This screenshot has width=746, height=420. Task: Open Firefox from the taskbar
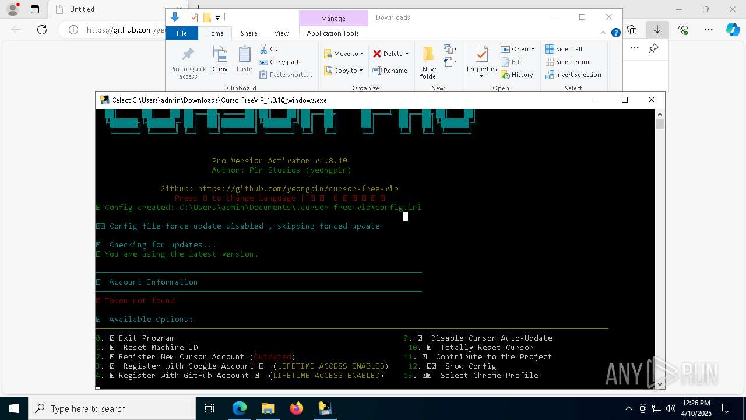296,408
